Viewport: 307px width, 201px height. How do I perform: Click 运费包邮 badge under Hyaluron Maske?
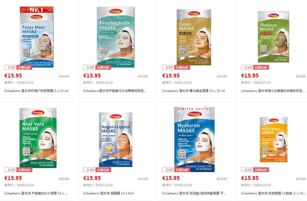182,170
